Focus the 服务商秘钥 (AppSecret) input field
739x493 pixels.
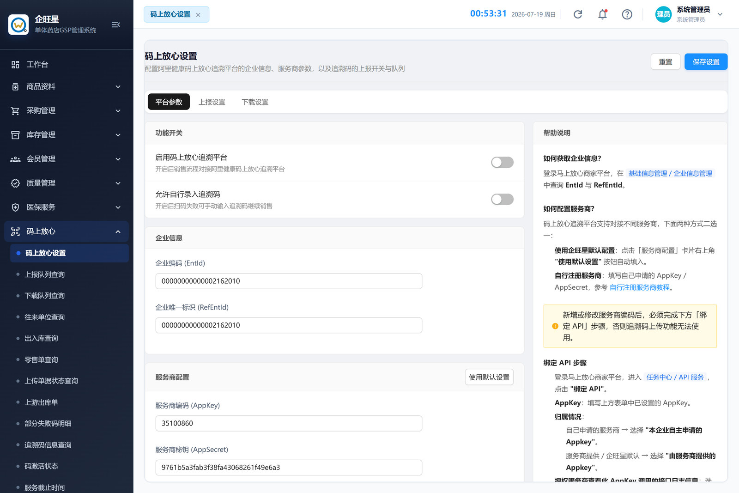tap(289, 468)
